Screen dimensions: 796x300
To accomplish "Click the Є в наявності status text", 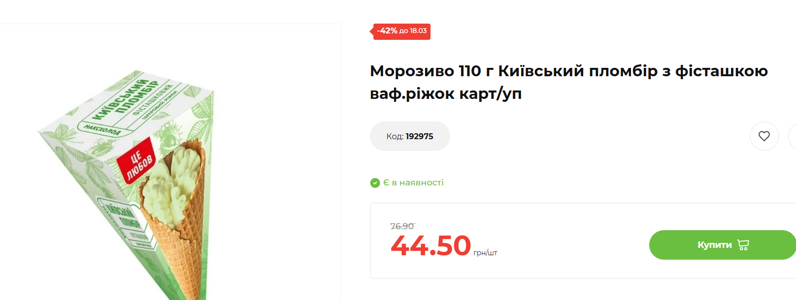I will pyautogui.click(x=413, y=183).
